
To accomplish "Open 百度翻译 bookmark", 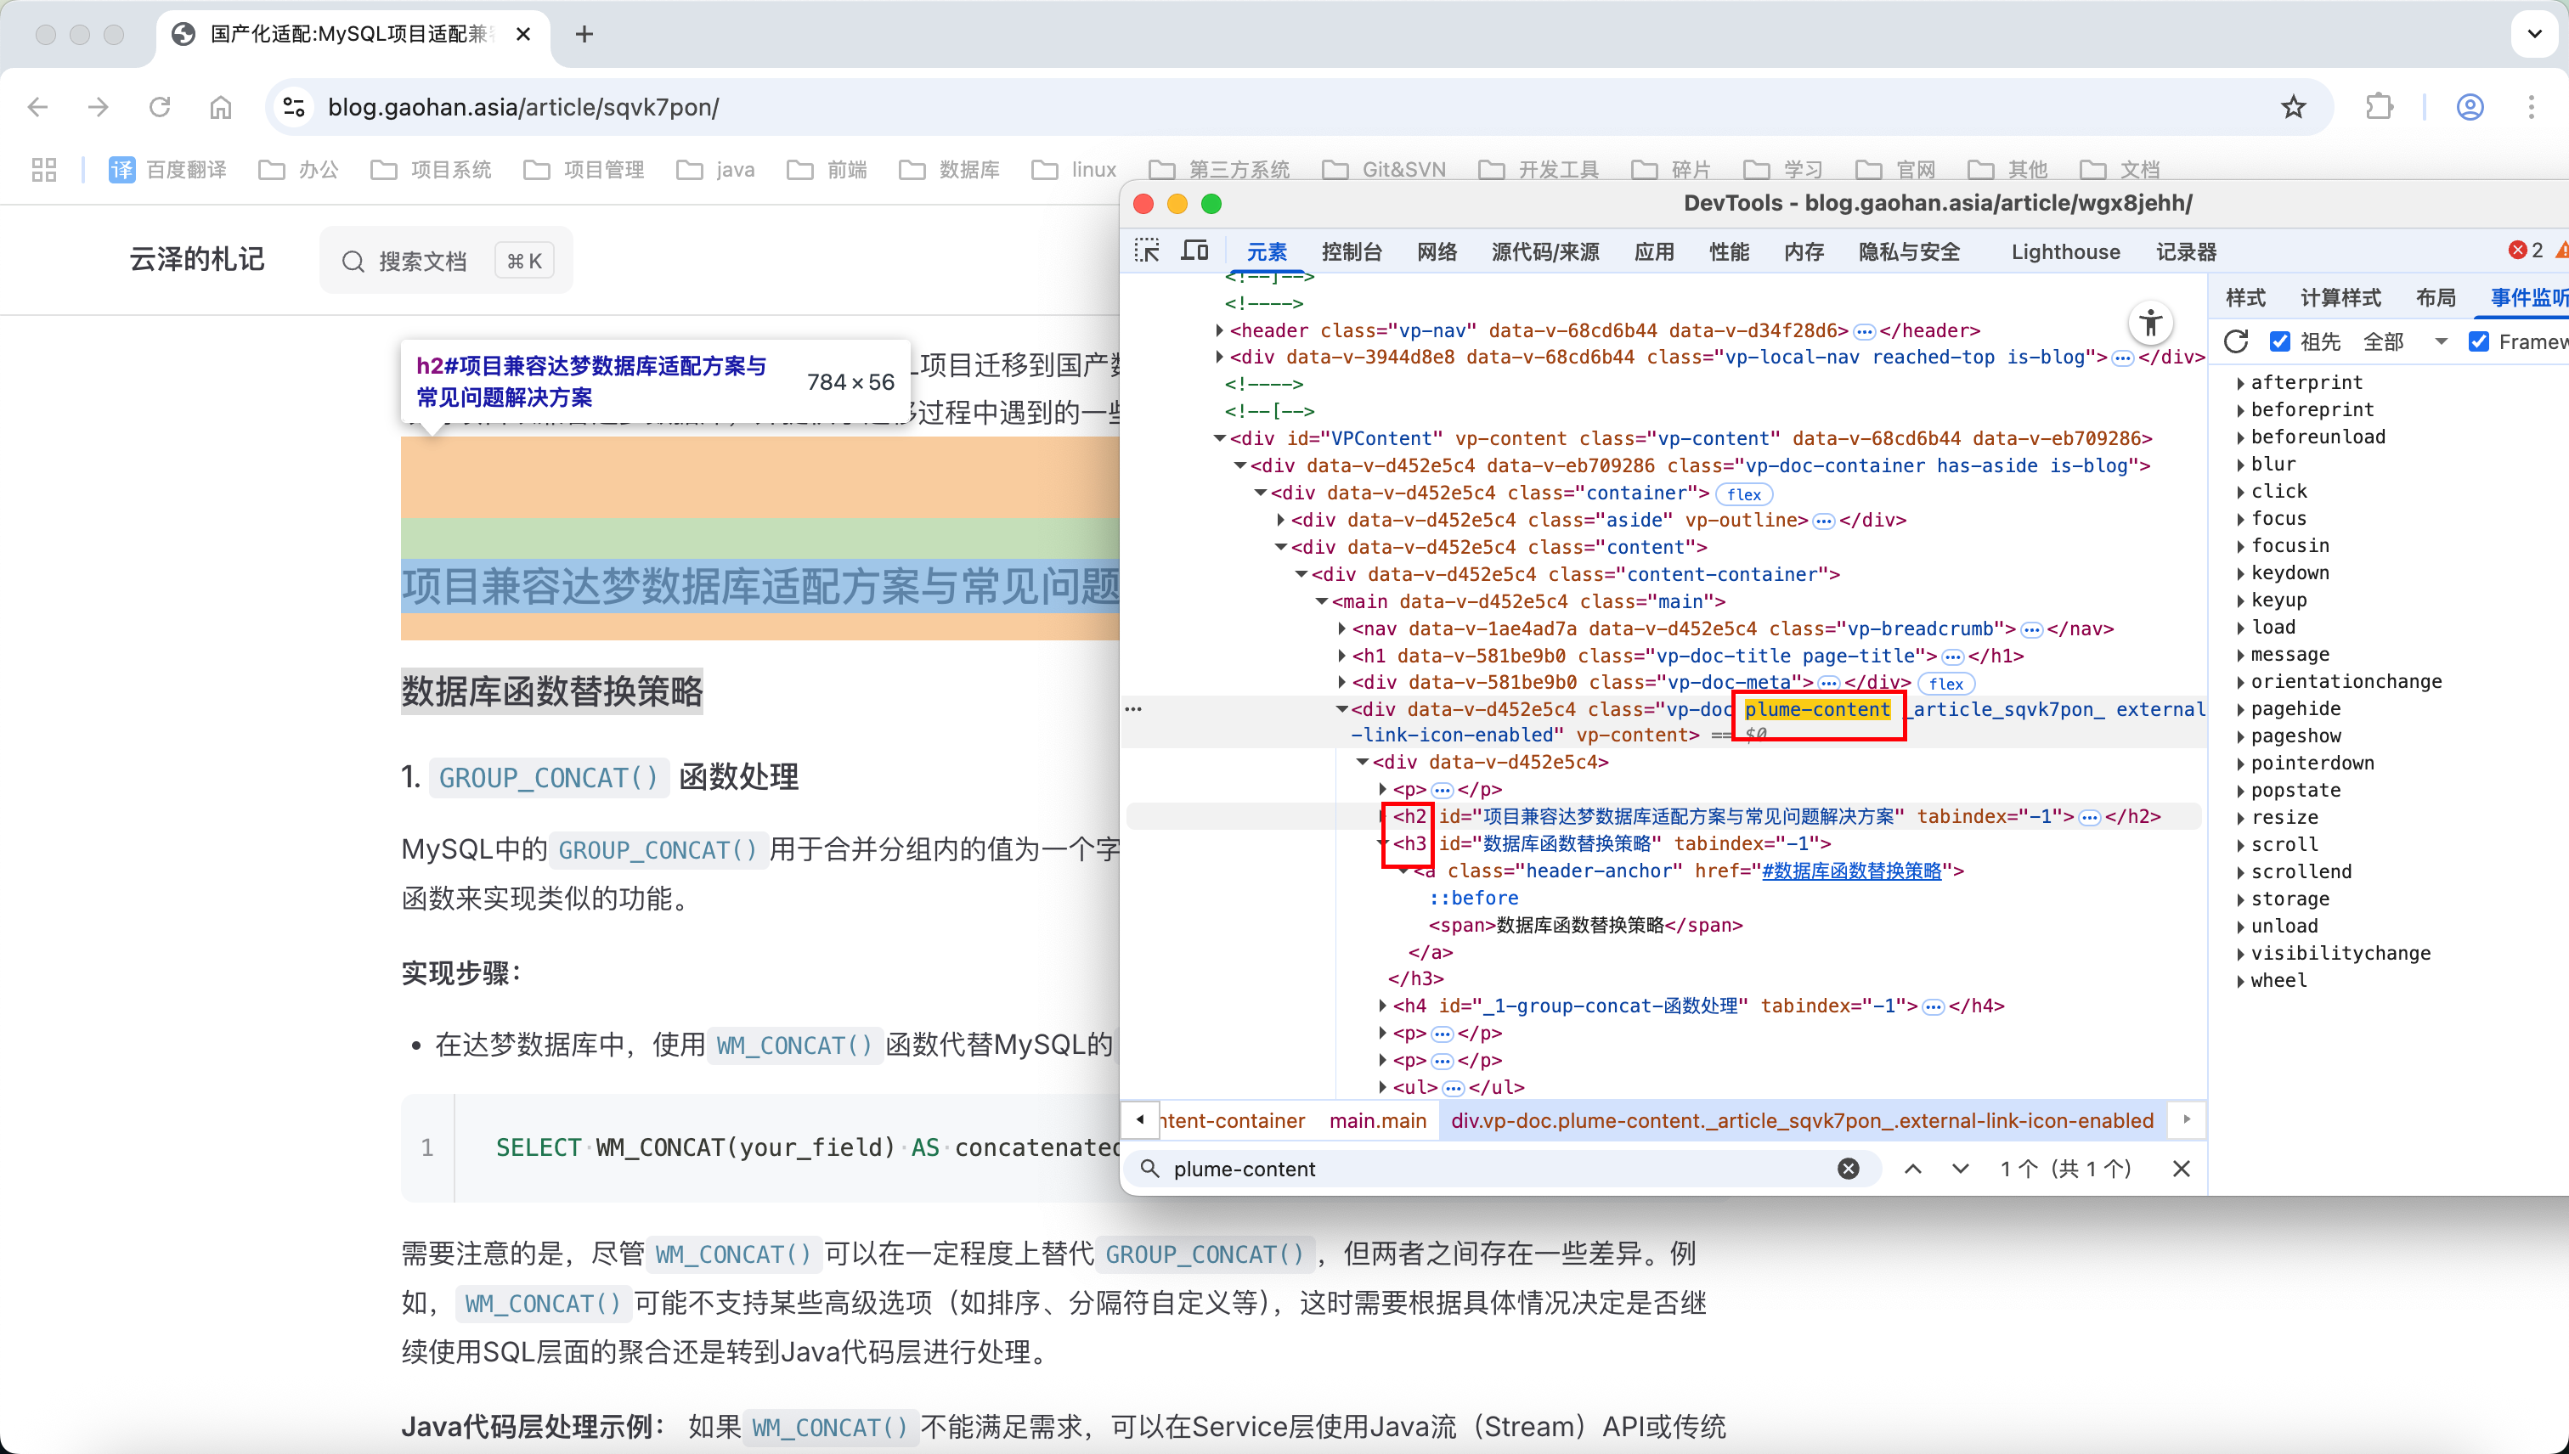I will [x=168, y=170].
